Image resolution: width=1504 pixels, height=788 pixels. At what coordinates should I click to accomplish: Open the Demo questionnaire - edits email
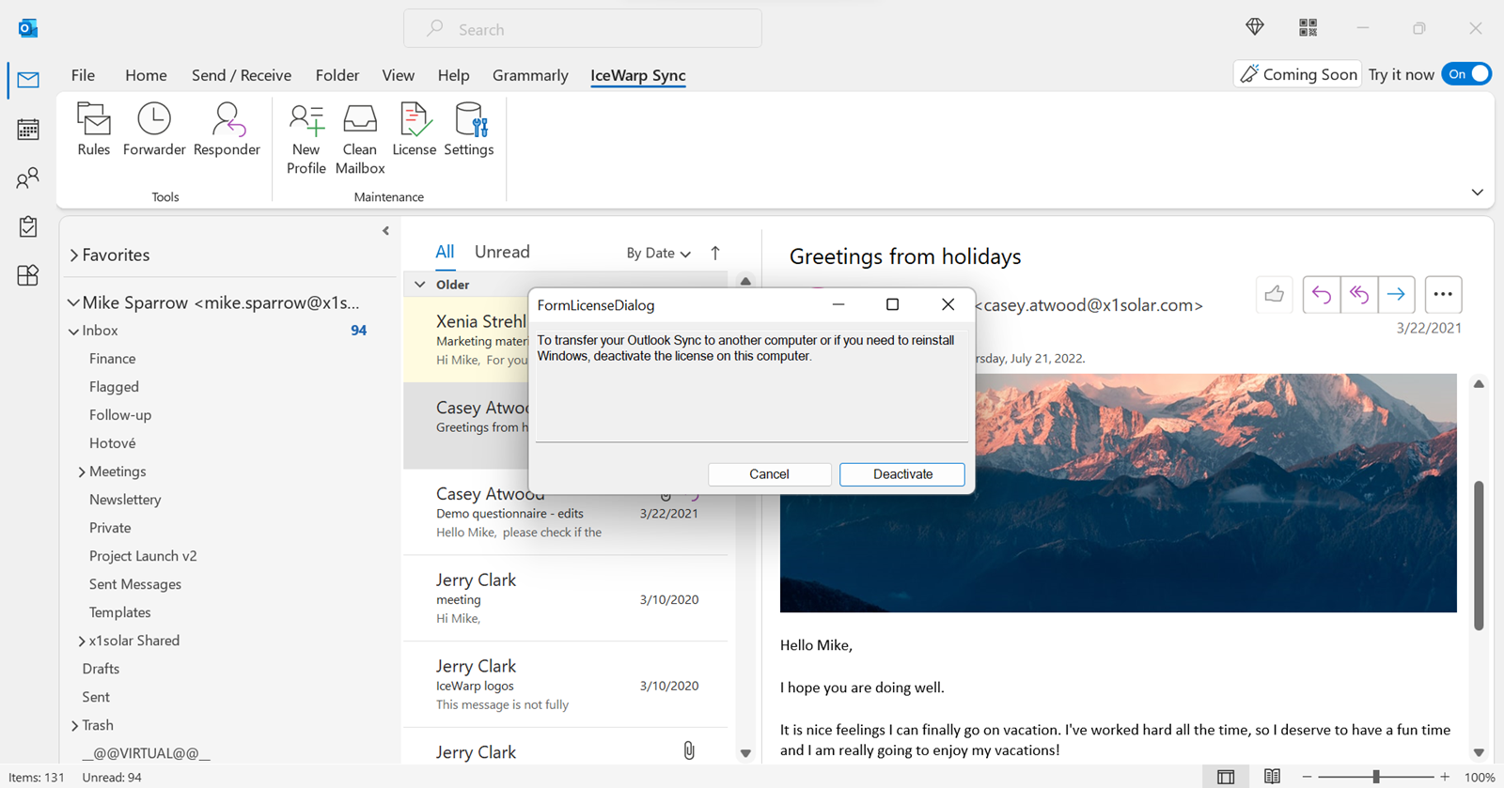(566, 513)
